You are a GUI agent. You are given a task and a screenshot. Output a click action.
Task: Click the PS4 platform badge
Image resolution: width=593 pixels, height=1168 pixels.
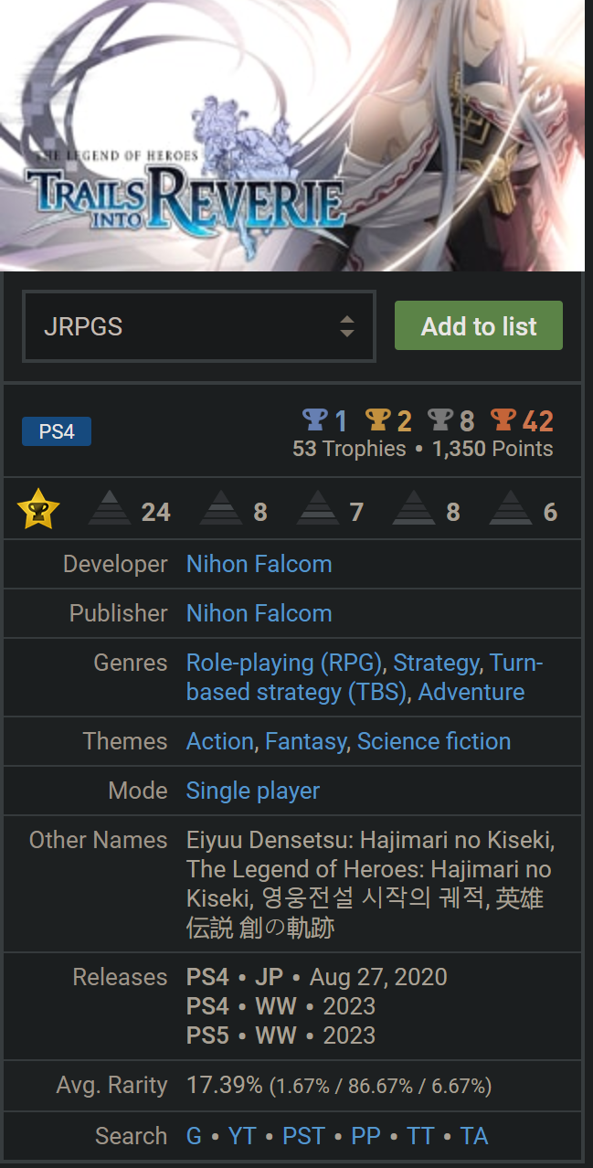57,431
